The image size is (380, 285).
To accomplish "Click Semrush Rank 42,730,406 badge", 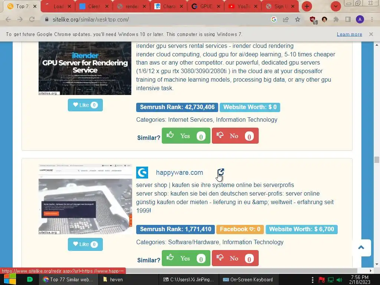I will click(177, 107).
